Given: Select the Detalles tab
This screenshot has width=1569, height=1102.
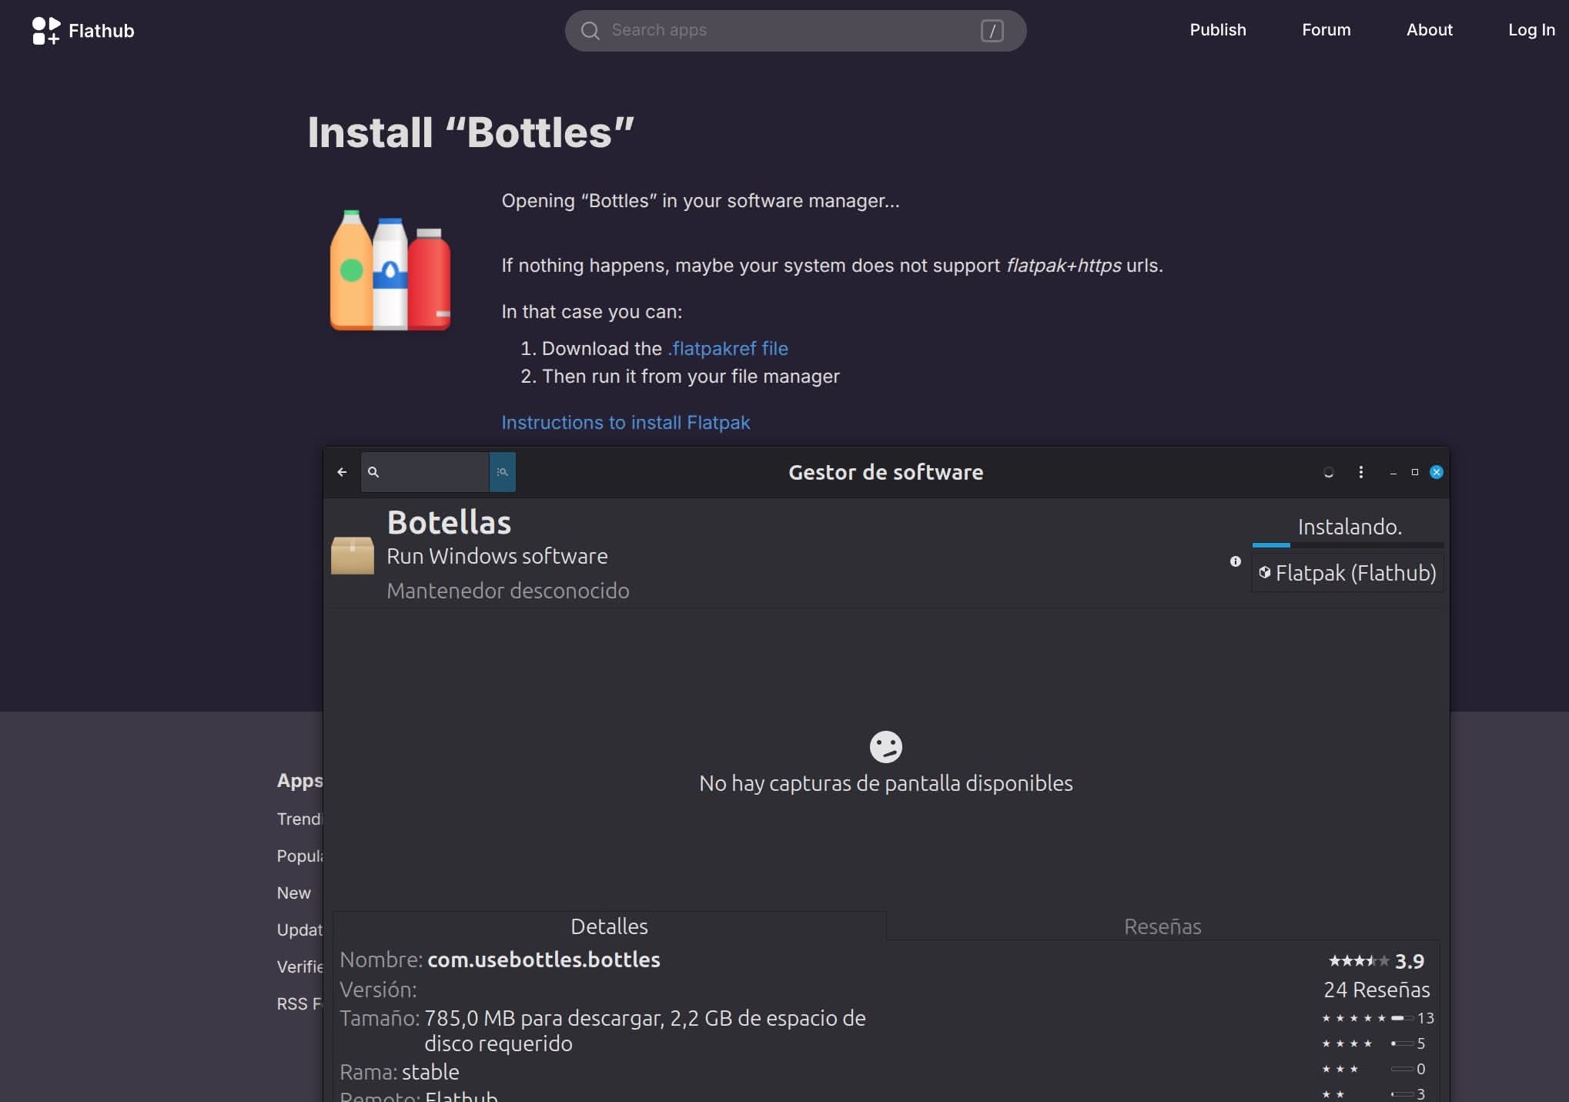Looking at the screenshot, I should pos(609,926).
